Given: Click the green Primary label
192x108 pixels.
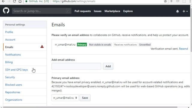Looking at the screenshot, I should pos(82,45).
